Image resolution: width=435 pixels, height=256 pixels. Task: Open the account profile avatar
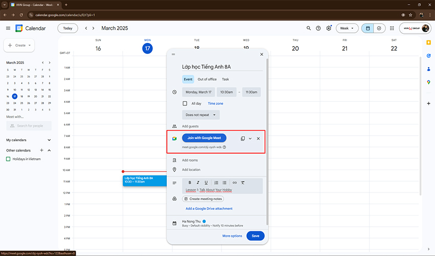click(425, 28)
